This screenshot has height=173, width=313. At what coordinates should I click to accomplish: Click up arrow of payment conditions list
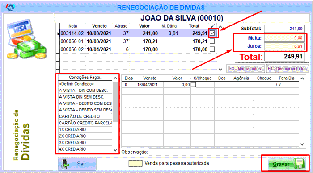pos(115,78)
